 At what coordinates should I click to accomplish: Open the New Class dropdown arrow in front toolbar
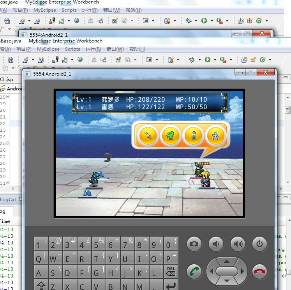(270, 60)
